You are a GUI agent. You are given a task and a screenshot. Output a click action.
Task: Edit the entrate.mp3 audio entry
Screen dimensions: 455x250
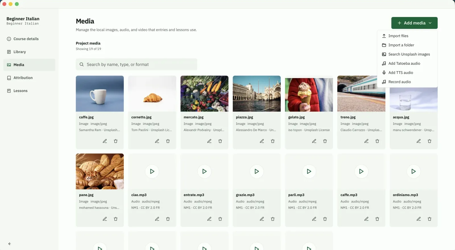(209, 219)
